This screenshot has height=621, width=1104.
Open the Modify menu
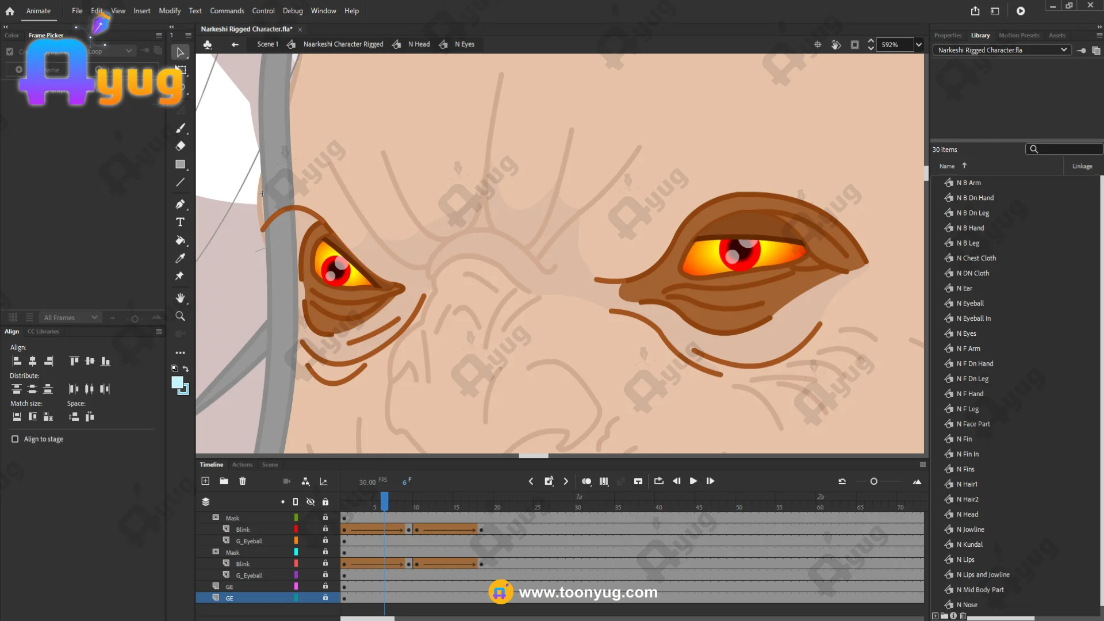170,11
